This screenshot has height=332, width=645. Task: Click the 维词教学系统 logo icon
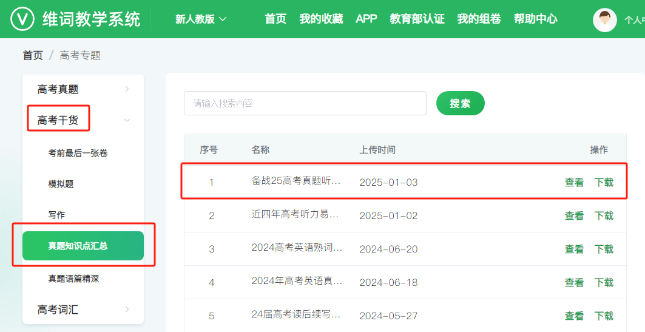click(22, 19)
